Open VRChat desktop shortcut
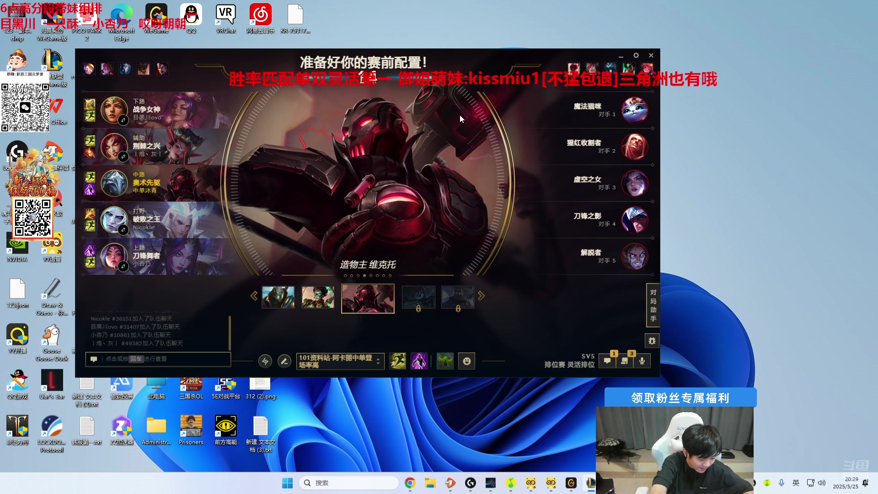This screenshot has height=494, width=878. pyautogui.click(x=226, y=19)
